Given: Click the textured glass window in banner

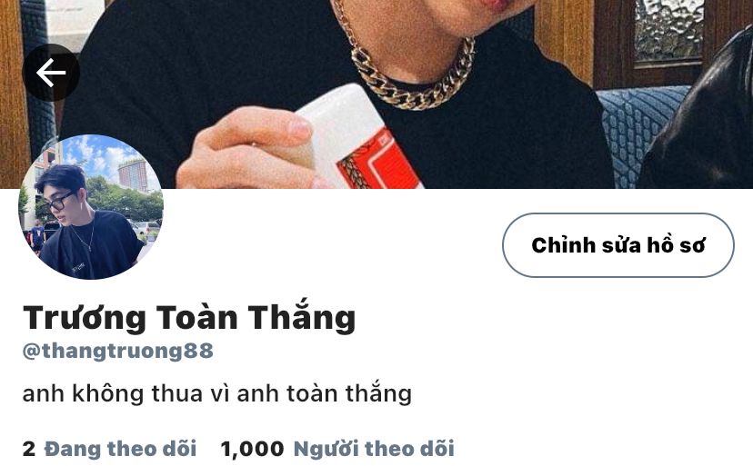Looking at the screenshot, I should point(669,31).
